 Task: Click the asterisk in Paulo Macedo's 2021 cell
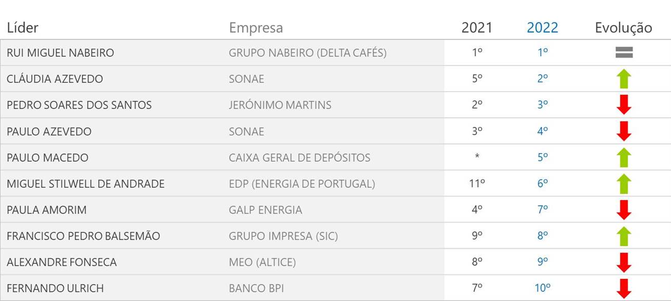[x=477, y=157]
